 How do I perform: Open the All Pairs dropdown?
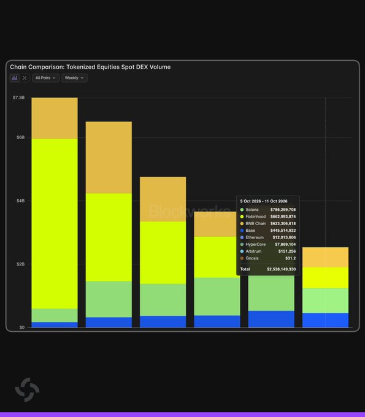coord(46,78)
